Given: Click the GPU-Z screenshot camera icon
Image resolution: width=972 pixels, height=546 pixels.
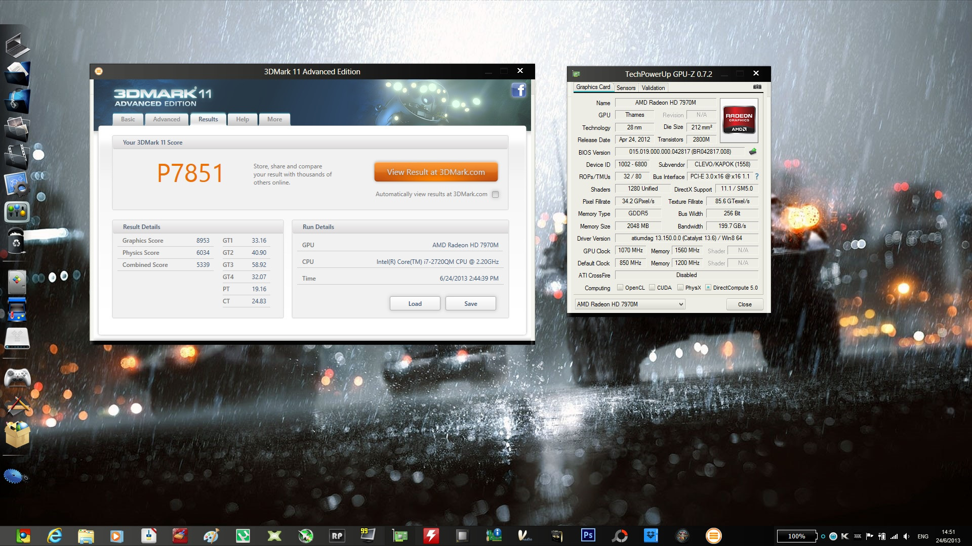Looking at the screenshot, I should [757, 87].
